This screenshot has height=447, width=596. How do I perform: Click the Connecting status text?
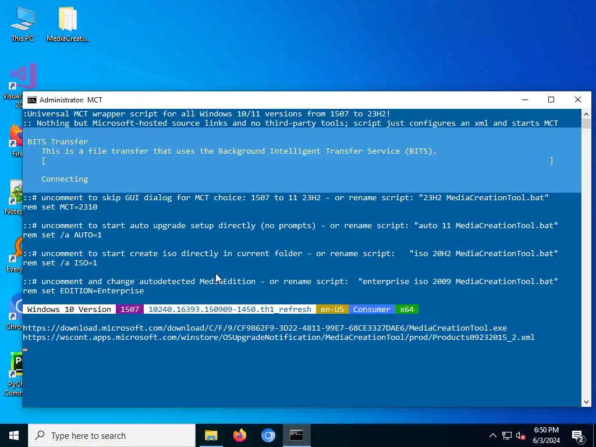(65, 179)
